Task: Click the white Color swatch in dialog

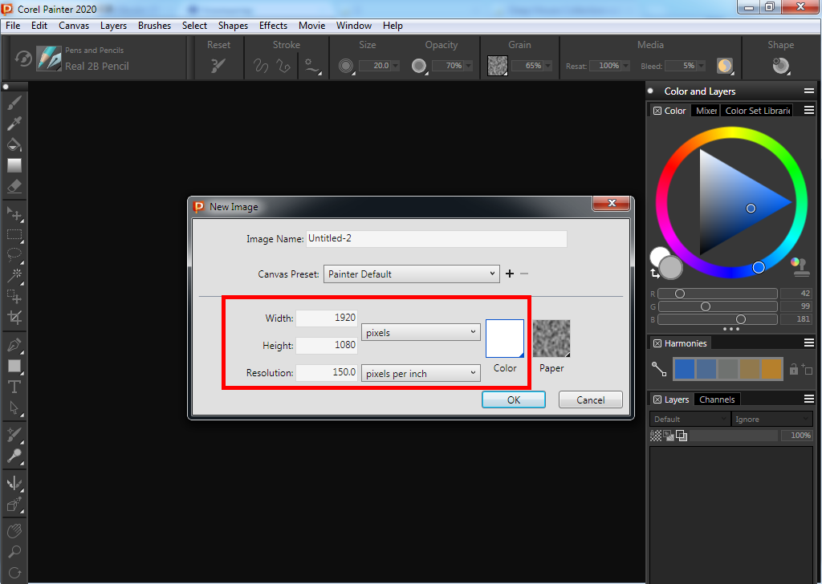Action: (504, 339)
